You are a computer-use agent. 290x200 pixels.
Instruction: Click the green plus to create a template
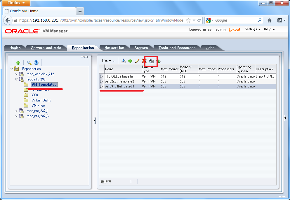point(131,61)
